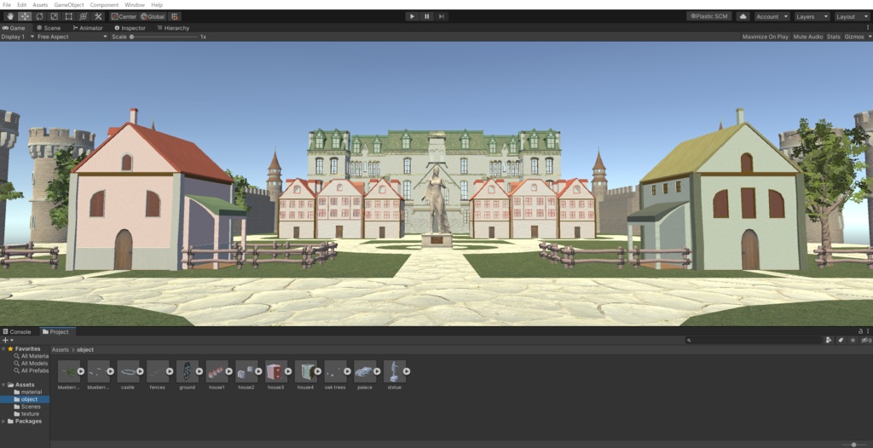
Task: Switch to the Hierarchy tab
Action: pos(173,28)
